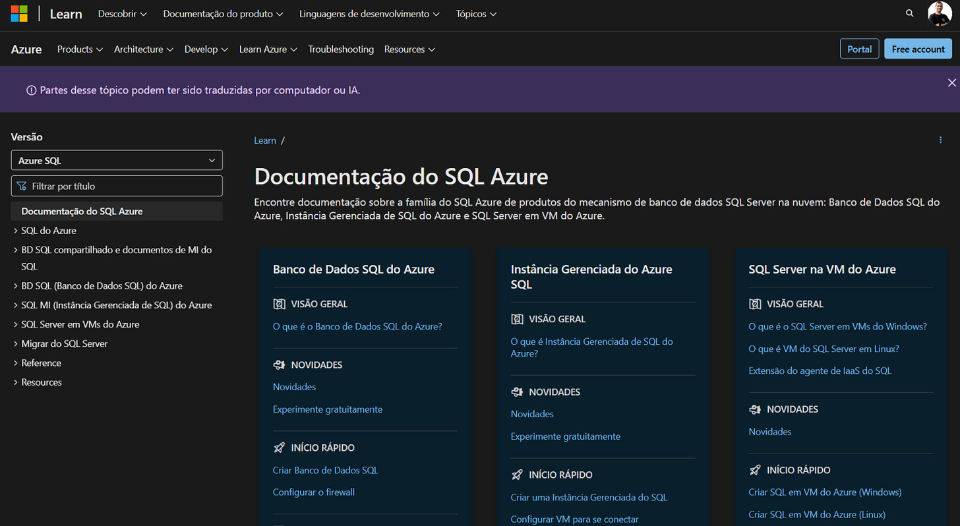The width and height of the screenshot is (960, 526).
Task: Click the Microsoft logo
Action: tap(19, 14)
